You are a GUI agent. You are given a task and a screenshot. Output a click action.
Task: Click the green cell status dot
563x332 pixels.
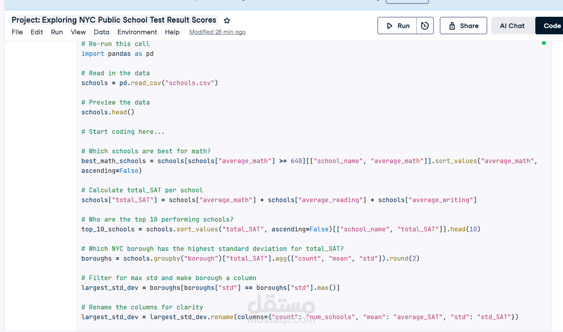[x=544, y=43]
